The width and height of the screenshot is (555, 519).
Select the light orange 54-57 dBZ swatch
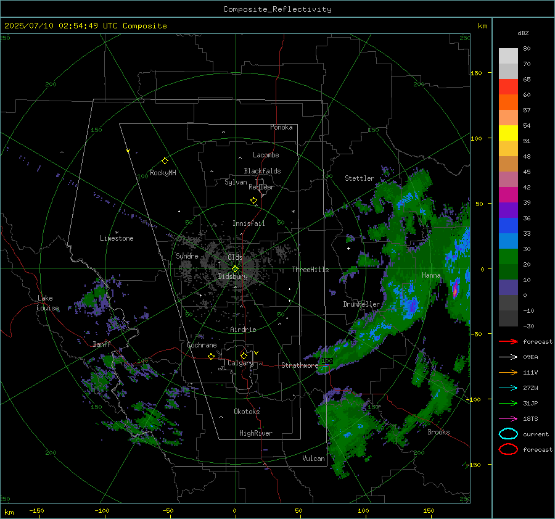point(508,118)
